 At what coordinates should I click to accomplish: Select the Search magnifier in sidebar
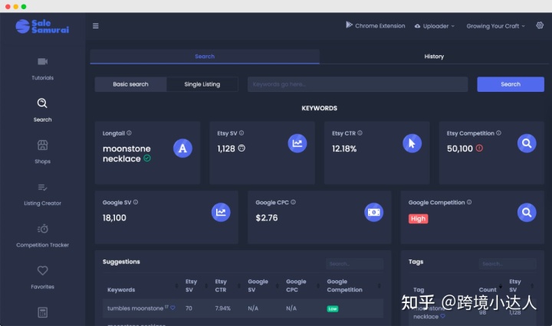pos(42,103)
